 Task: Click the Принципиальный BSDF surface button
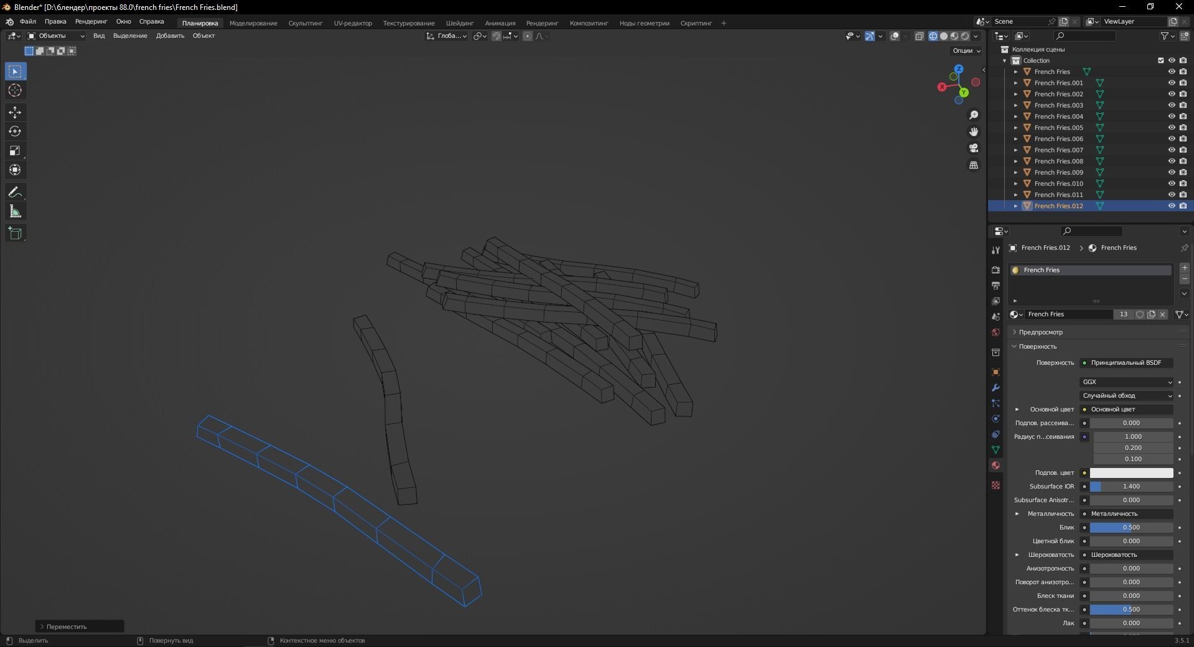coord(1127,363)
